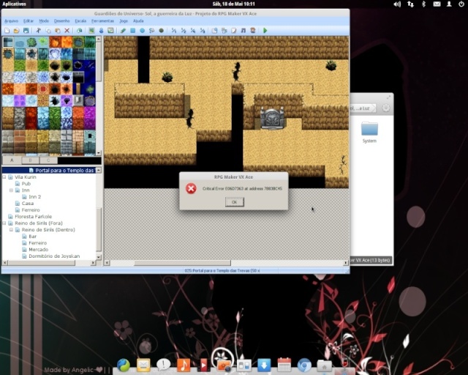
Task: Launch the music player from the dock
Action: [184, 365]
